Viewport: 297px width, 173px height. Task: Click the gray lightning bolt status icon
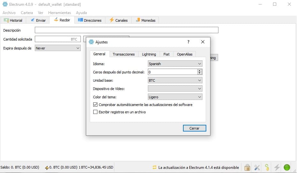[x=277, y=167]
